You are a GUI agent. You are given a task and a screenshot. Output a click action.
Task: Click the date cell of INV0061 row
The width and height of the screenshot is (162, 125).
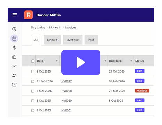click(44, 110)
